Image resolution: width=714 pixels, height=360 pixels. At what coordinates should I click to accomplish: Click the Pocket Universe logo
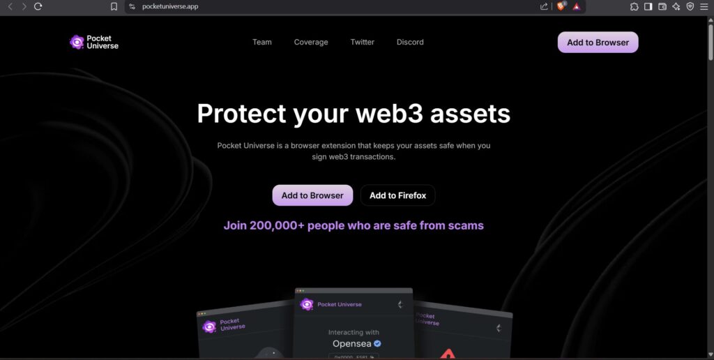pyautogui.click(x=94, y=42)
